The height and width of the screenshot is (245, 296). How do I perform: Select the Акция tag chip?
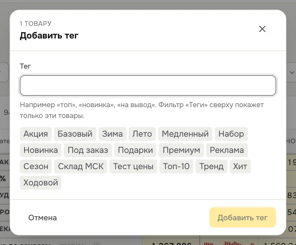click(x=36, y=134)
